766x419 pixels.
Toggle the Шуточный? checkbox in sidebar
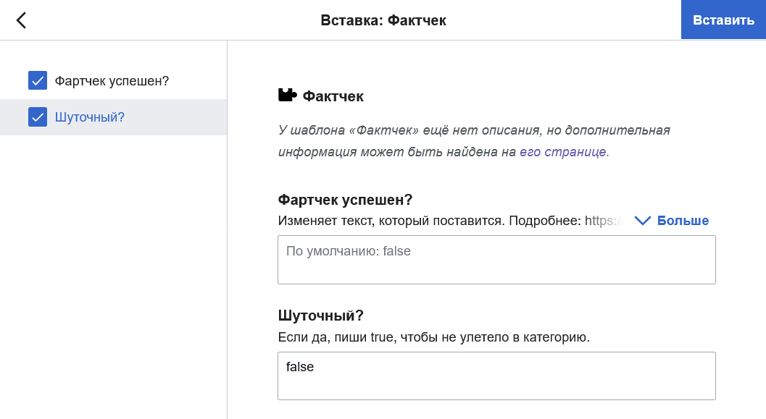38,117
